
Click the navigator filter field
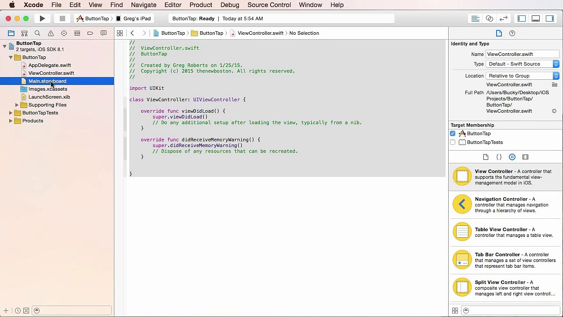[x=72, y=310]
